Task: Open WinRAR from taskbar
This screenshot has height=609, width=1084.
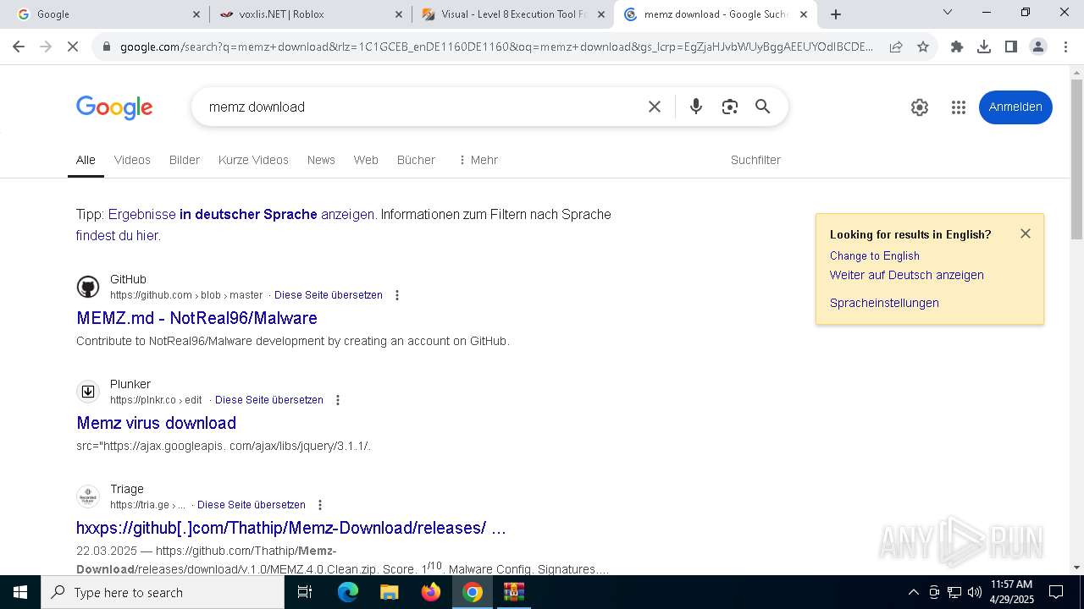Action: (x=514, y=592)
